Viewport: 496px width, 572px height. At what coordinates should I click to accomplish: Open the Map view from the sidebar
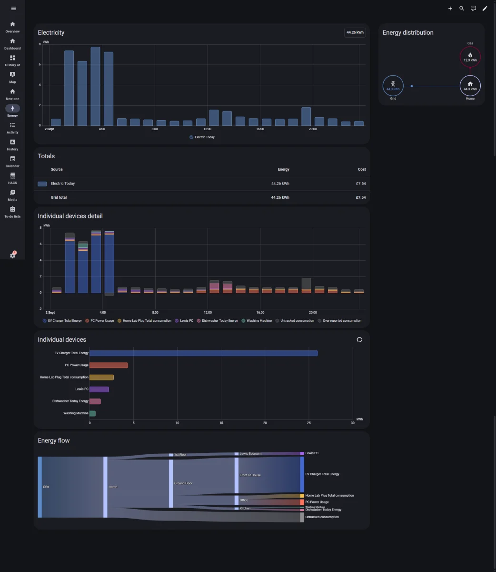pyautogui.click(x=12, y=77)
